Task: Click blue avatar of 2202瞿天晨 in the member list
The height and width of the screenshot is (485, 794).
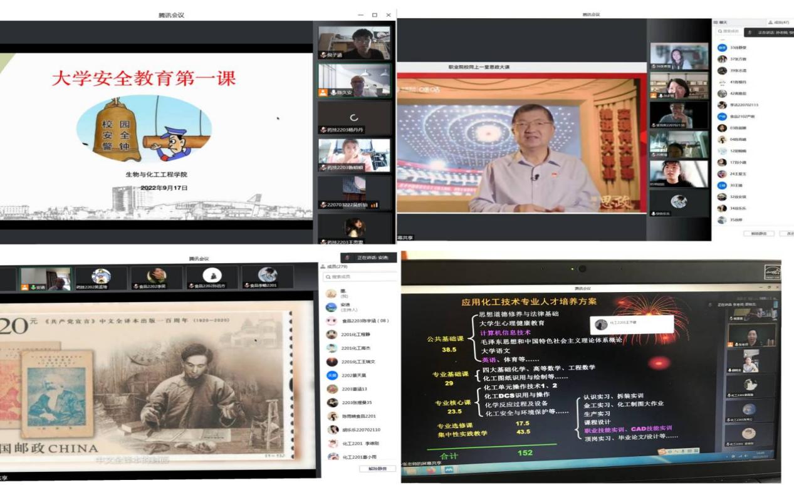Action: coord(332,375)
